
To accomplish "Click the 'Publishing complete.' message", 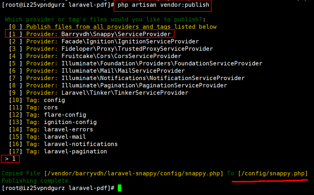I will pyautogui.click(x=37, y=181).
